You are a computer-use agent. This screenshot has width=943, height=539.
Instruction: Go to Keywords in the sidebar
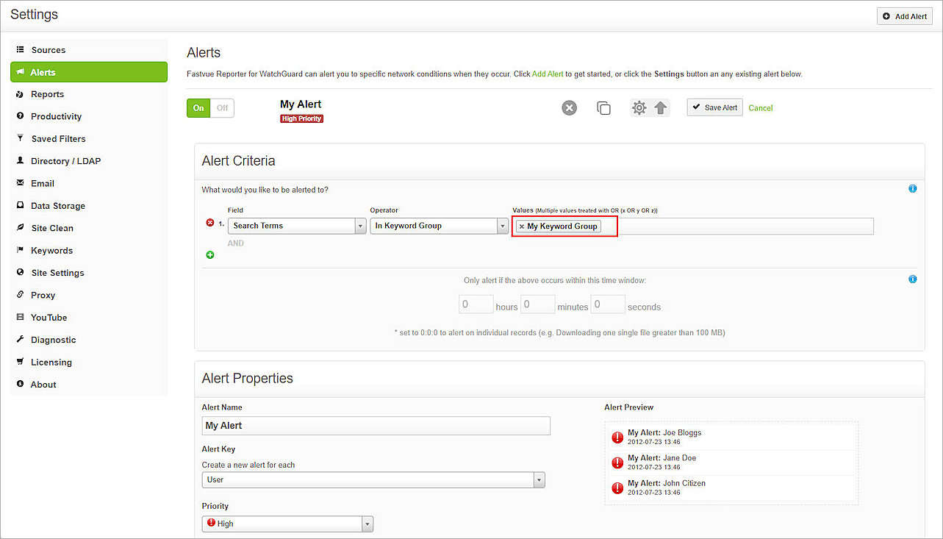coord(51,251)
